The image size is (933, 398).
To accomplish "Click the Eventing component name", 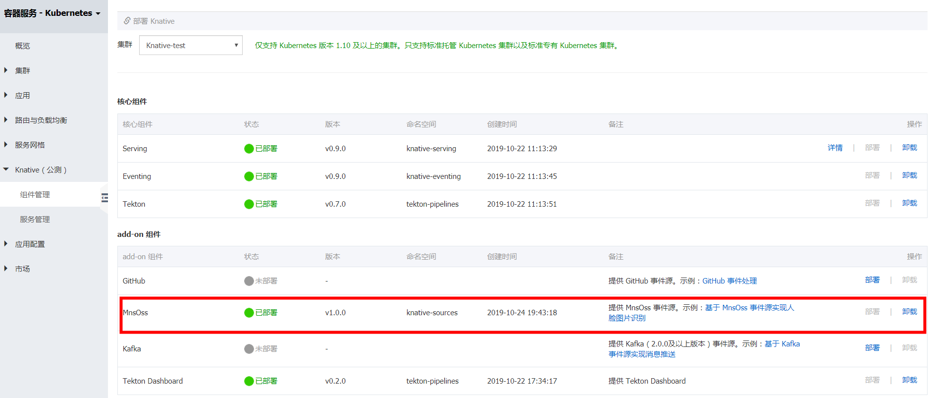I will [137, 176].
